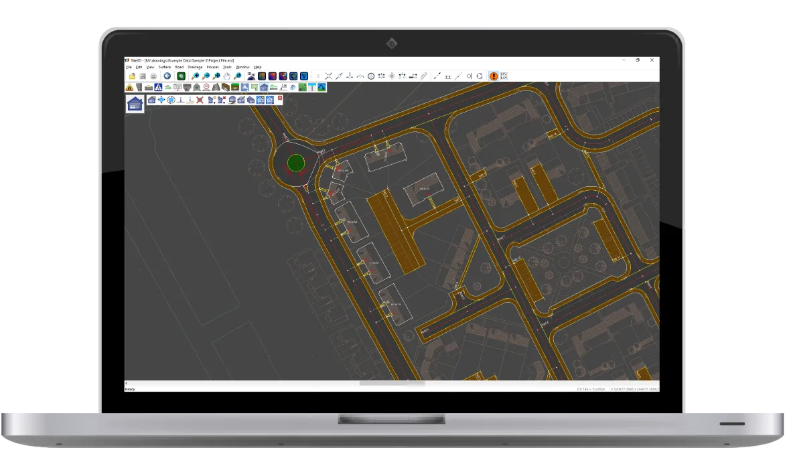Viewport: 785px width, 450px height.
Task: Select the pan hand tool
Action: tap(227, 76)
